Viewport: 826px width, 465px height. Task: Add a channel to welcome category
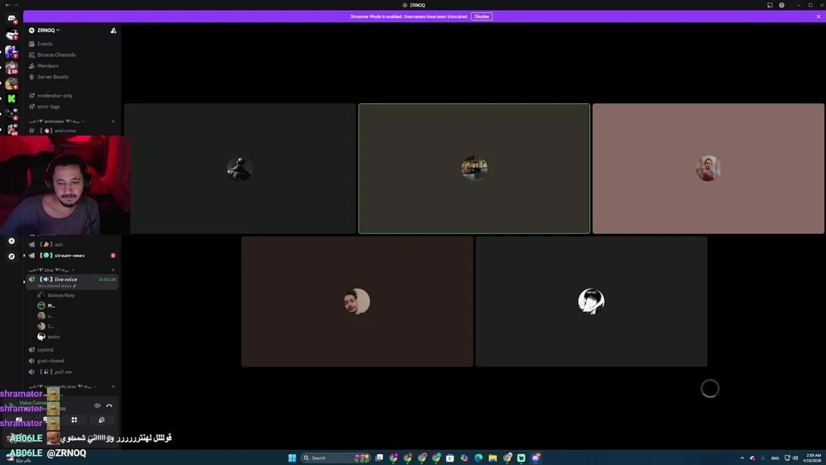click(x=113, y=121)
